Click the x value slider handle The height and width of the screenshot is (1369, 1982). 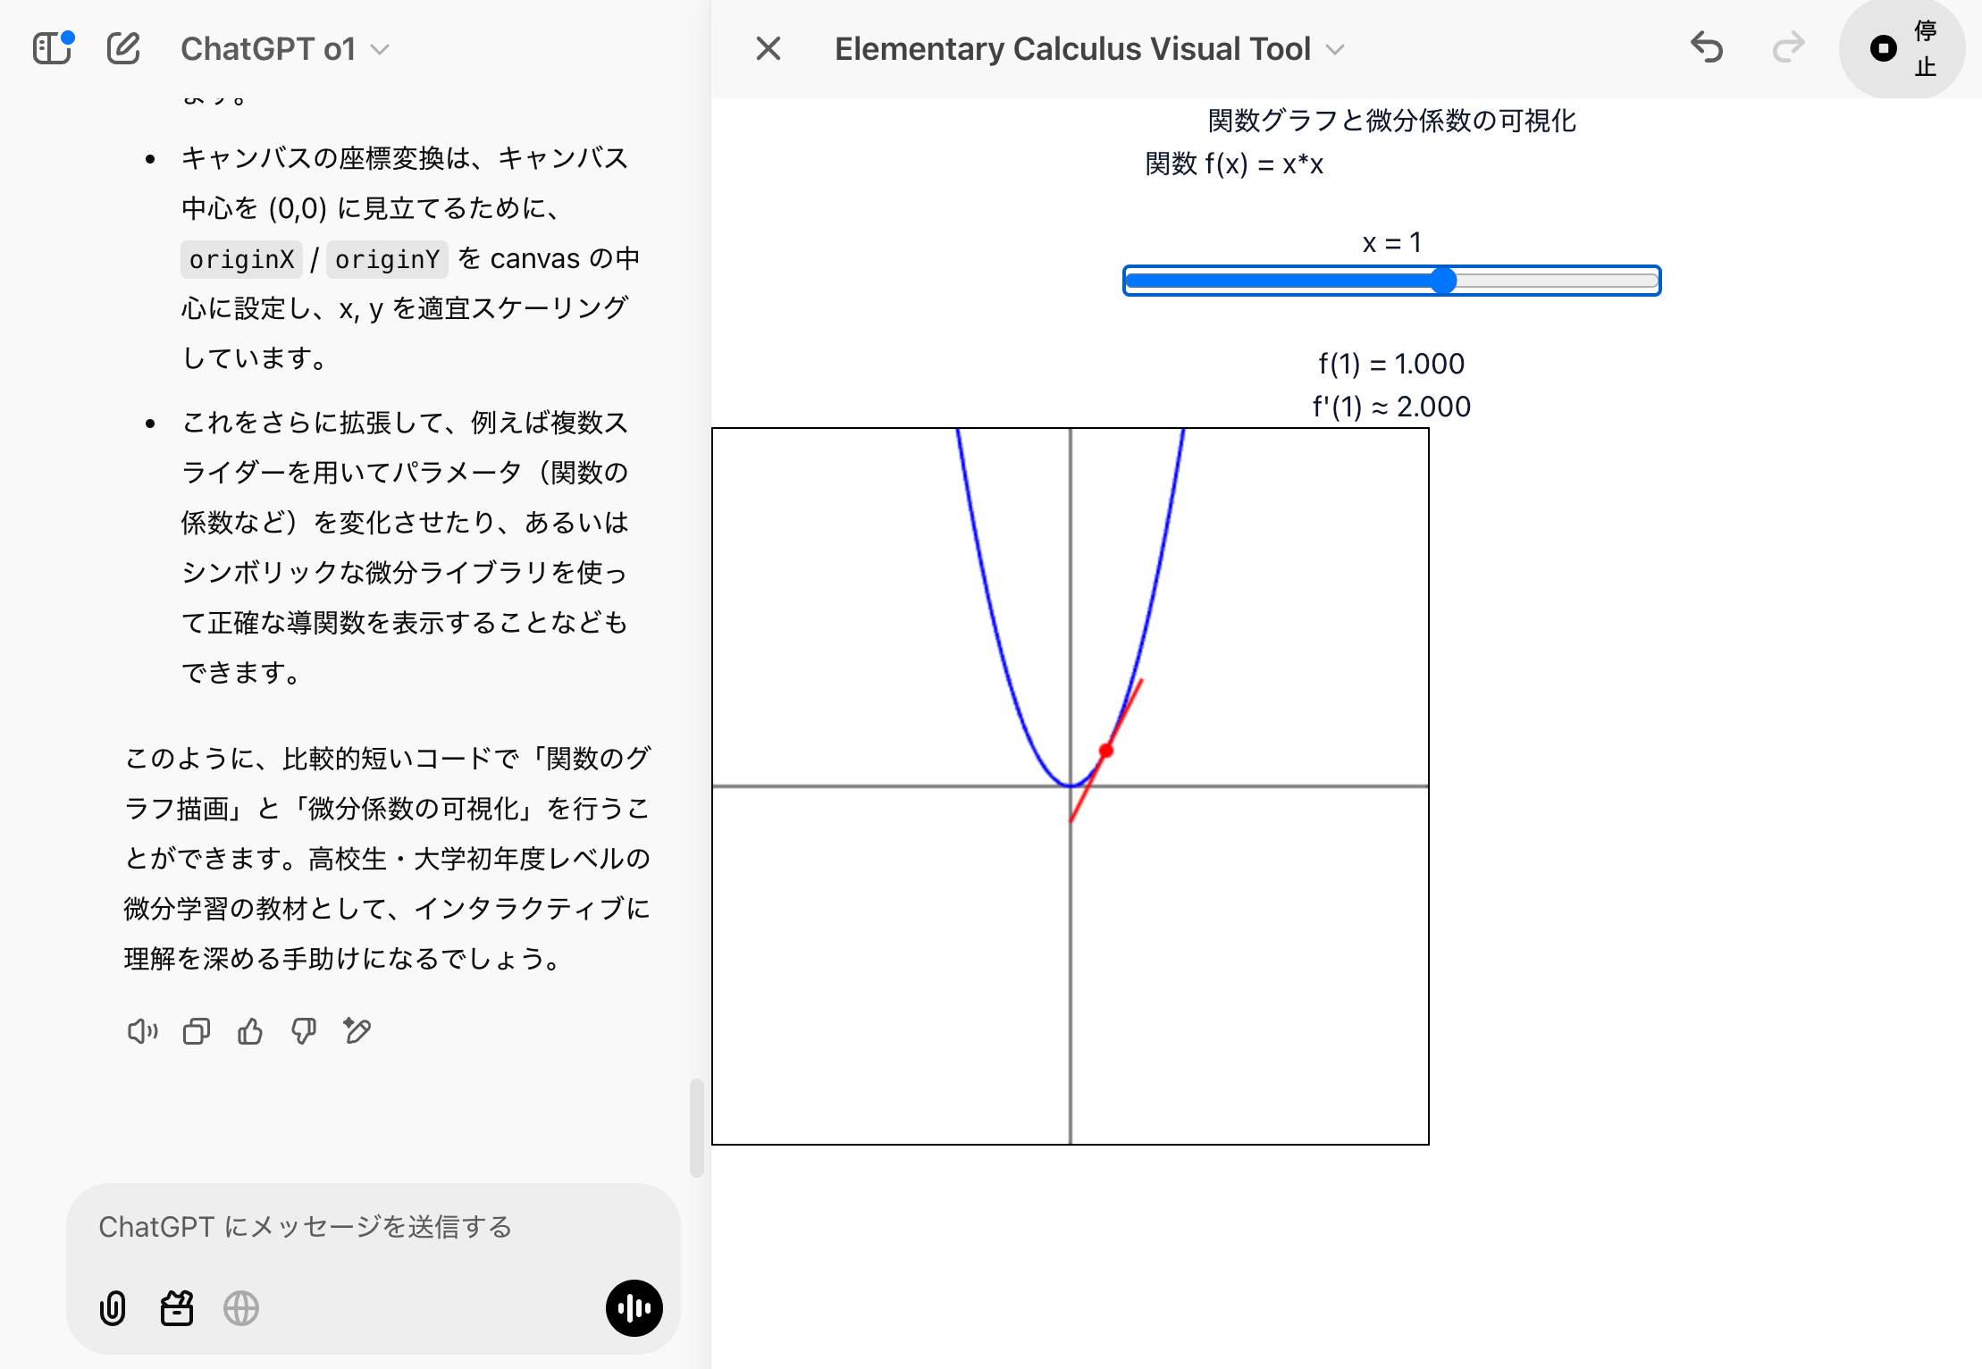1443,281
